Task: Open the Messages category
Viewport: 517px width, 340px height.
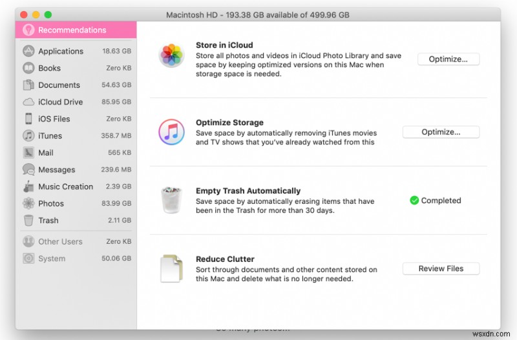Action: point(76,170)
